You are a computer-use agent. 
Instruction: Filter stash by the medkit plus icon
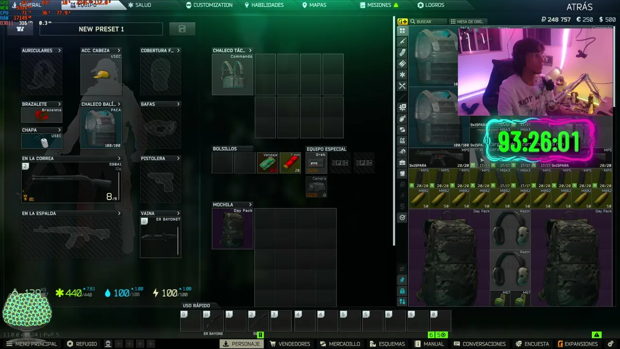coord(402,107)
